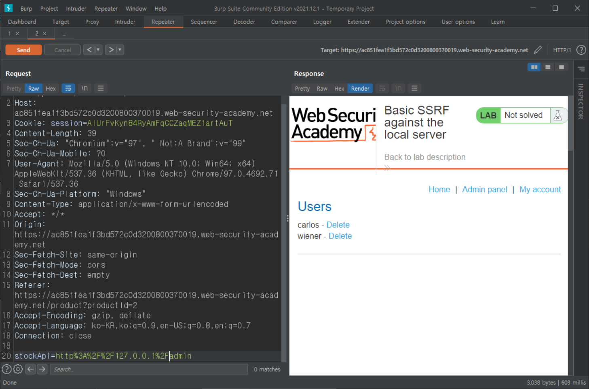The image size is (589, 389).
Task: Switch to the Proxy tab
Action: [92, 22]
